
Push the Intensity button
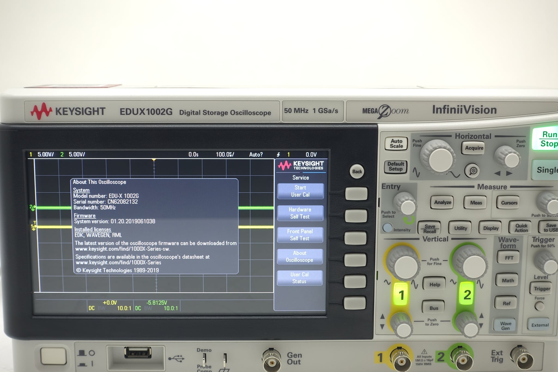(x=387, y=228)
